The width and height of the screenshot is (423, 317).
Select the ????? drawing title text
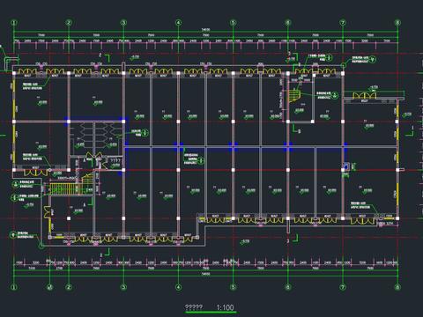click(194, 307)
